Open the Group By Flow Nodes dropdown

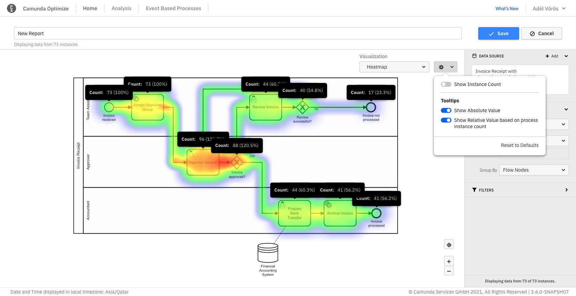point(534,170)
